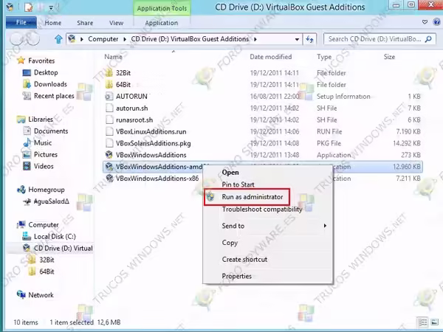Image resolution: width=443 pixels, height=332 pixels.
Task: Switch to the View ribbon tab
Action: click(x=116, y=23)
